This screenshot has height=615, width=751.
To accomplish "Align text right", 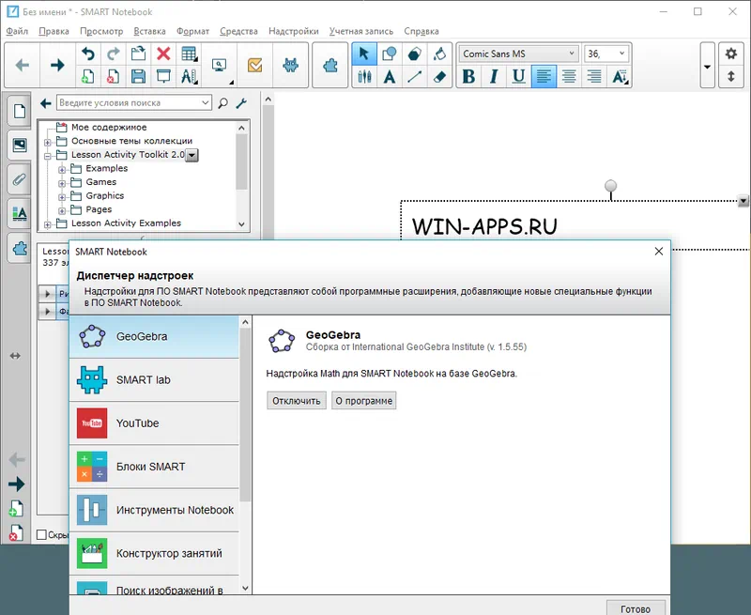I will tap(594, 76).
